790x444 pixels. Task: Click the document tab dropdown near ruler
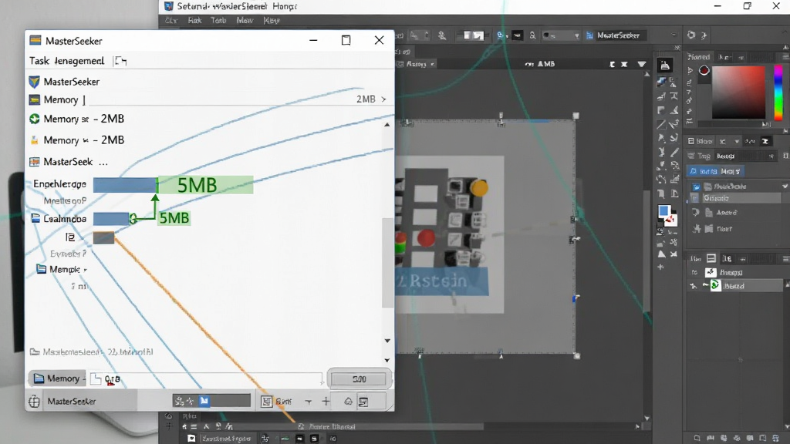click(432, 65)
